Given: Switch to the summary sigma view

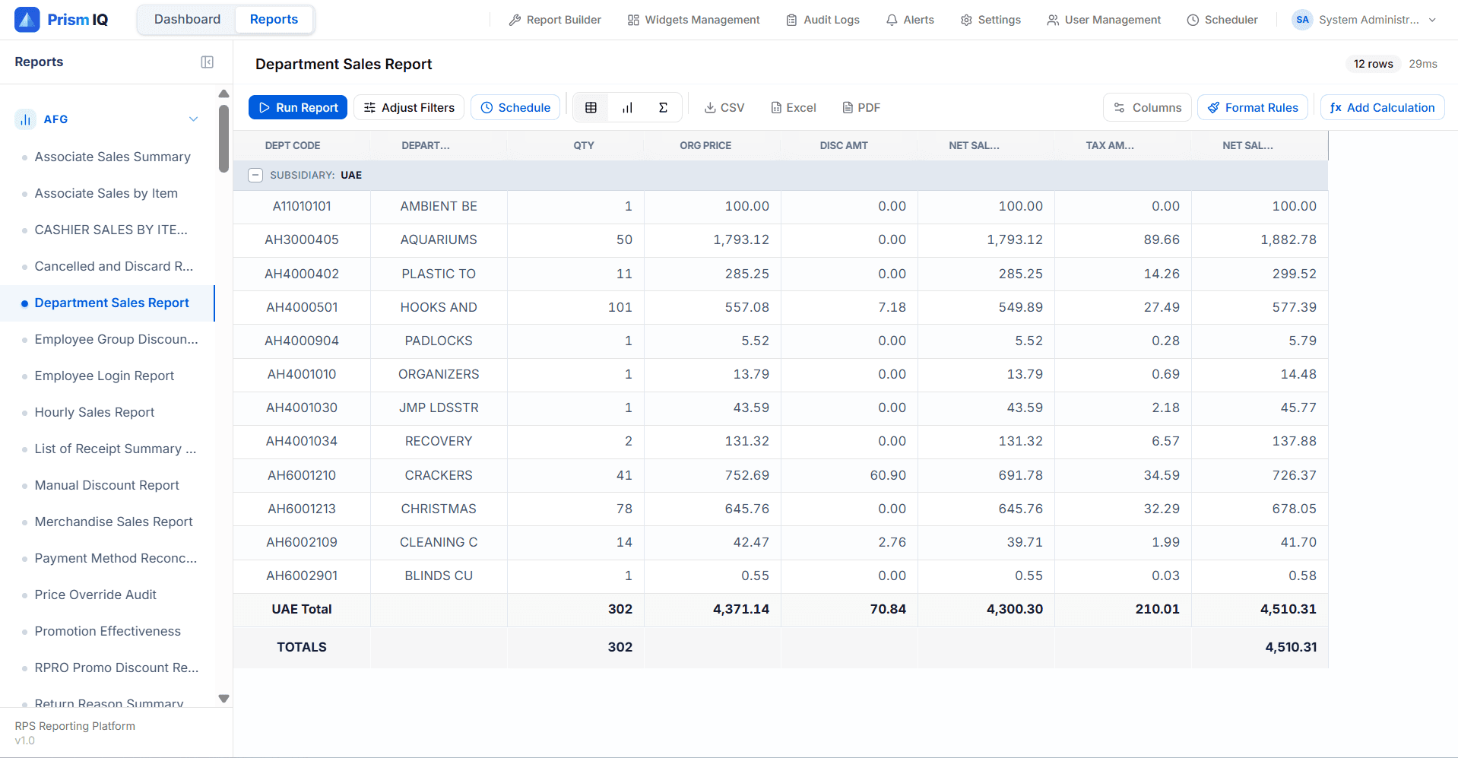Looking at the screenshot, I should (662, 107).
